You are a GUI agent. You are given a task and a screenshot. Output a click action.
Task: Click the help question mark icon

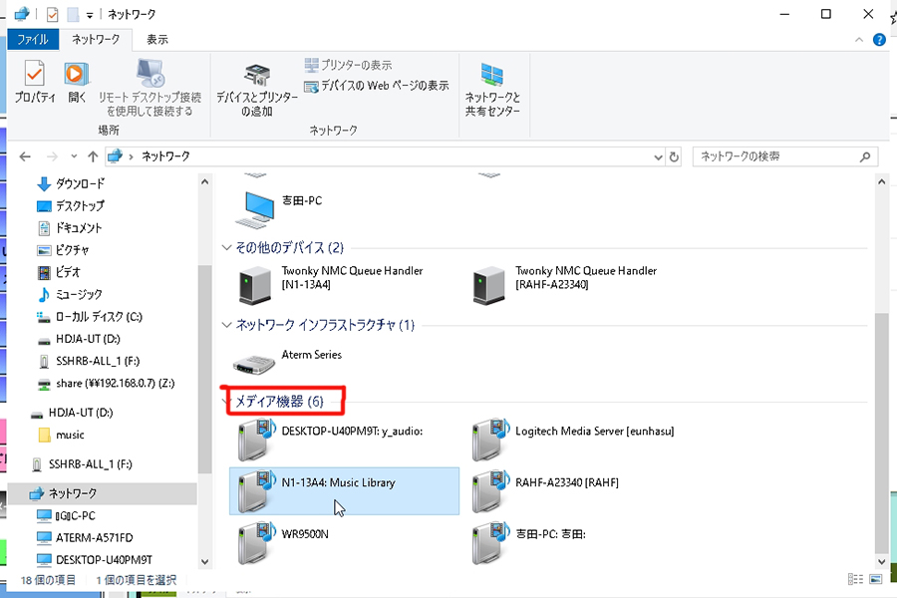tap(879, 40)
